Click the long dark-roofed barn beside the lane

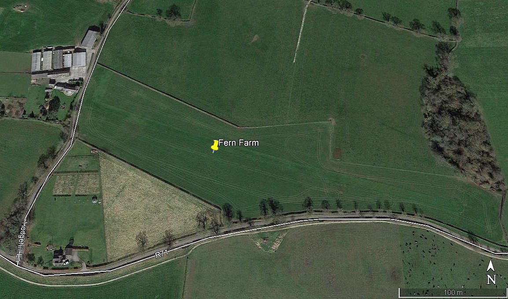click(x=90, y=37)
